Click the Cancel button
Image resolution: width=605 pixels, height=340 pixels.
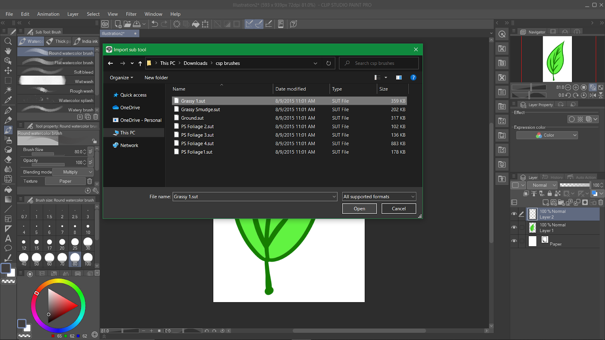399,209
